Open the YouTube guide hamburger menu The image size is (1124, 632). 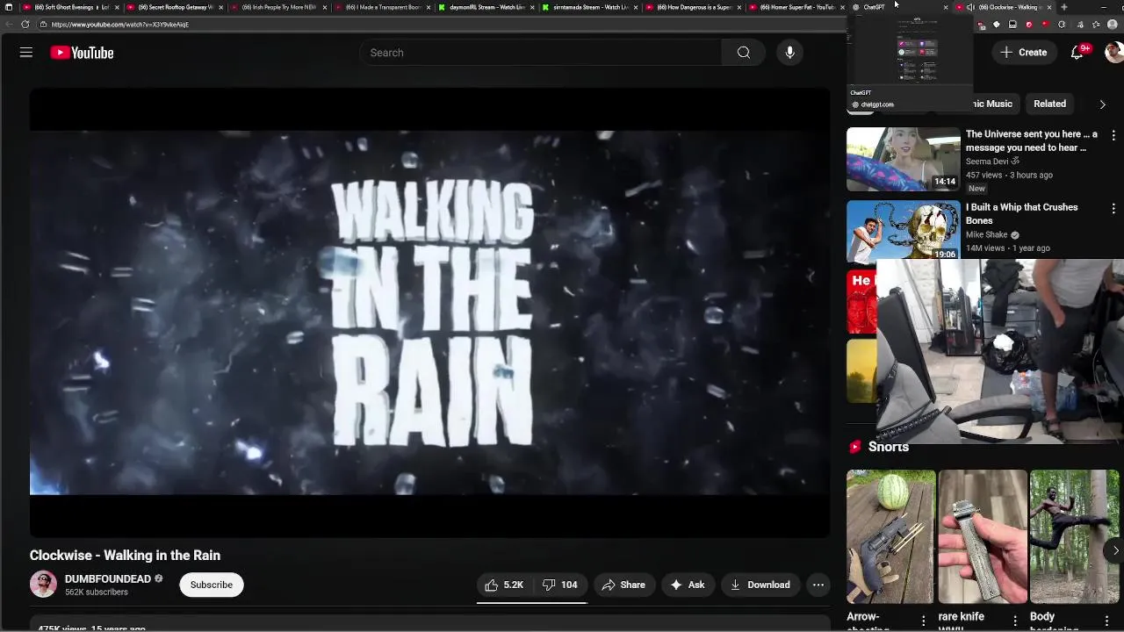(x=26, y=53)
